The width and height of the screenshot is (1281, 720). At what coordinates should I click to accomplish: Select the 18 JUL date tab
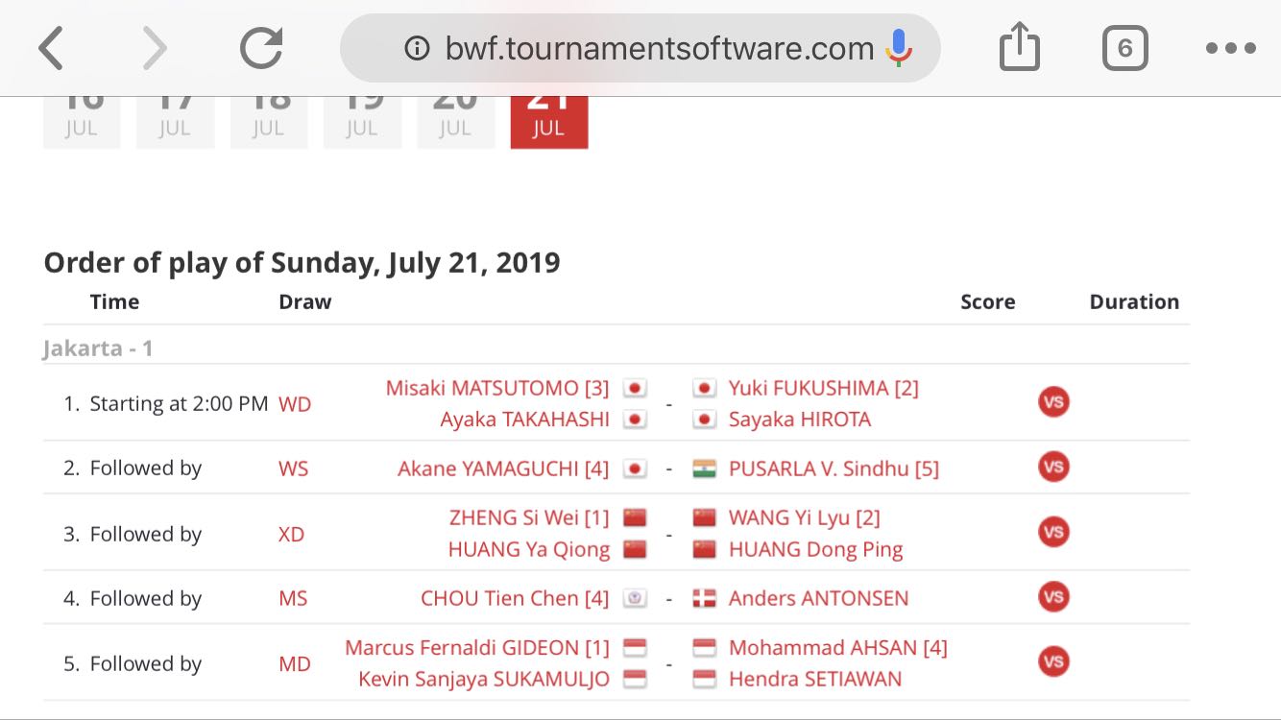[x=268, y=122]
